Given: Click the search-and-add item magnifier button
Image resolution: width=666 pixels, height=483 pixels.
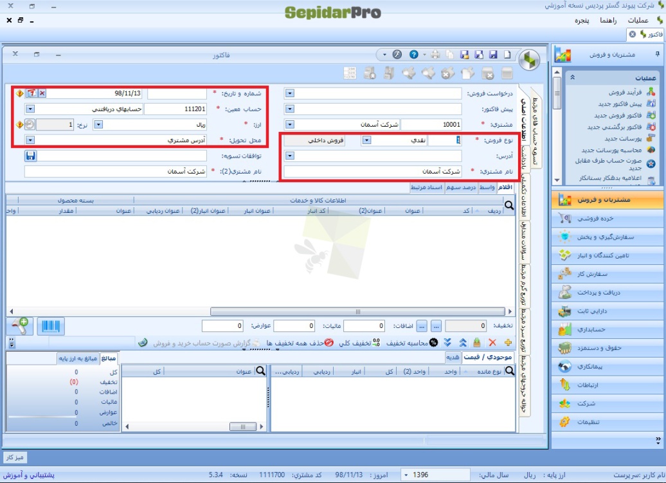Looking at the screenshot, I should tap(19, 326).
